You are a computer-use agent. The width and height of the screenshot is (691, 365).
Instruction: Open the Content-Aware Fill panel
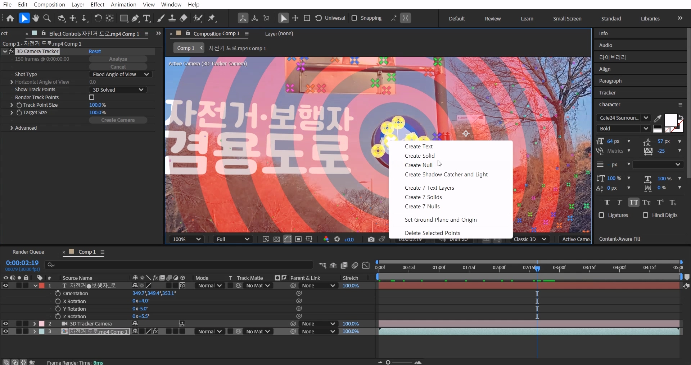pyautogui.click(x=619, y=239)
